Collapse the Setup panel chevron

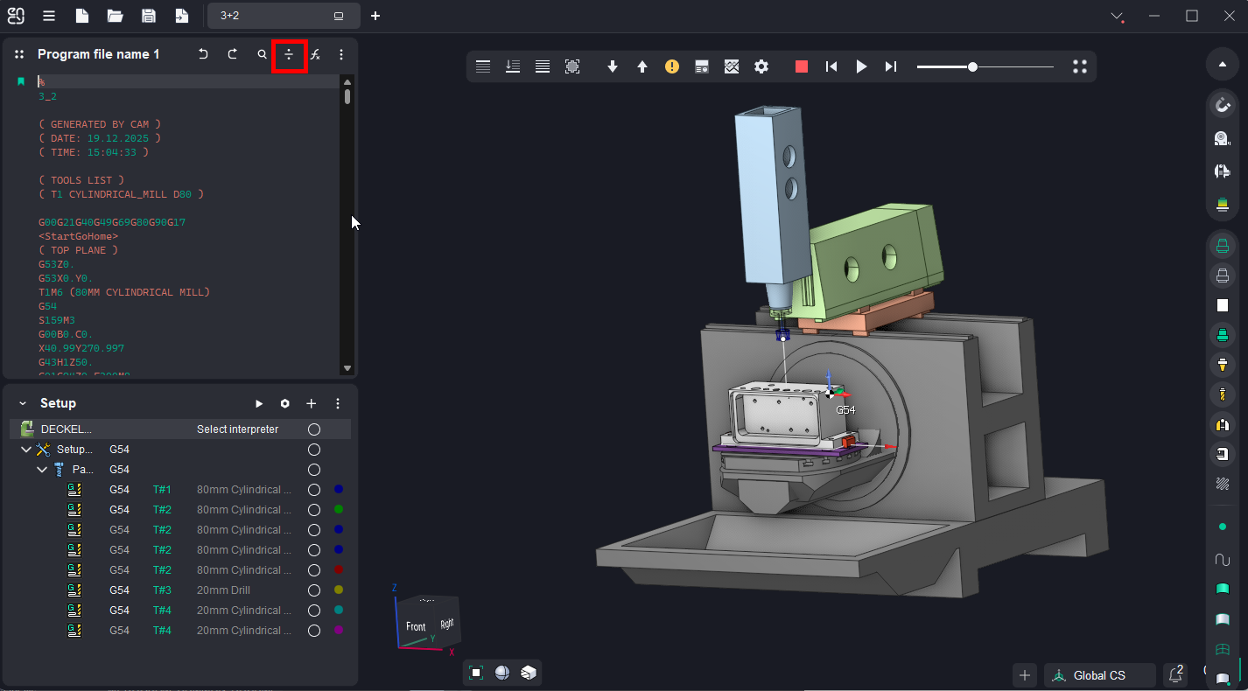[x=22, y=403]
